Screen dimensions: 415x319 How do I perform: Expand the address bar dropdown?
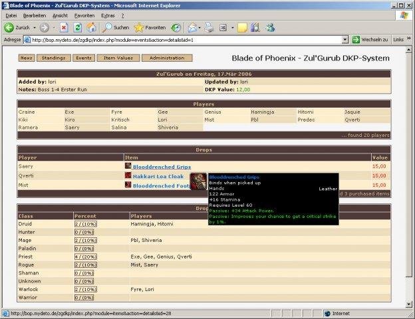point(345,40)
